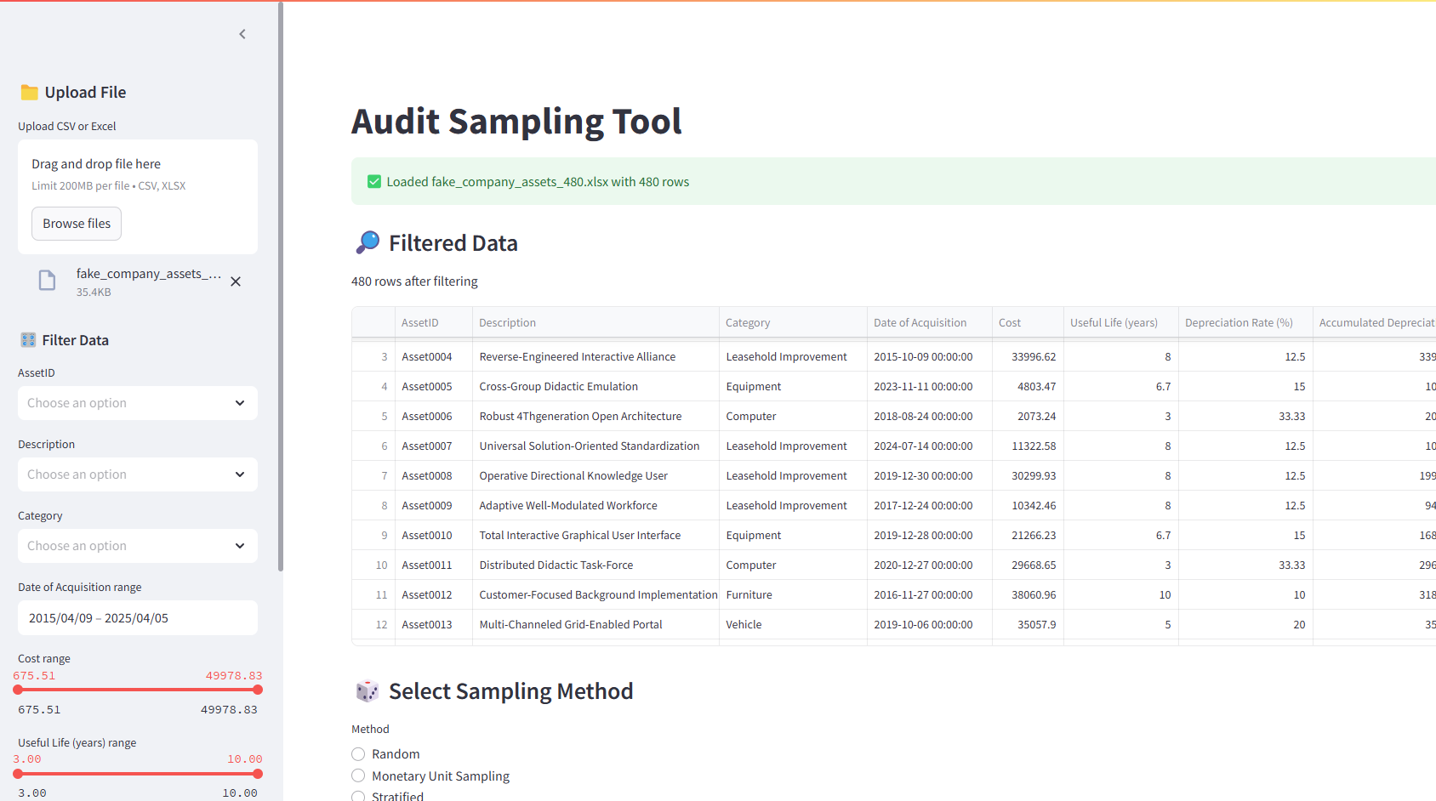Screen dimensions: 1436x801
Task: Click the Asset0004 cell
Action: pos(434,356)
